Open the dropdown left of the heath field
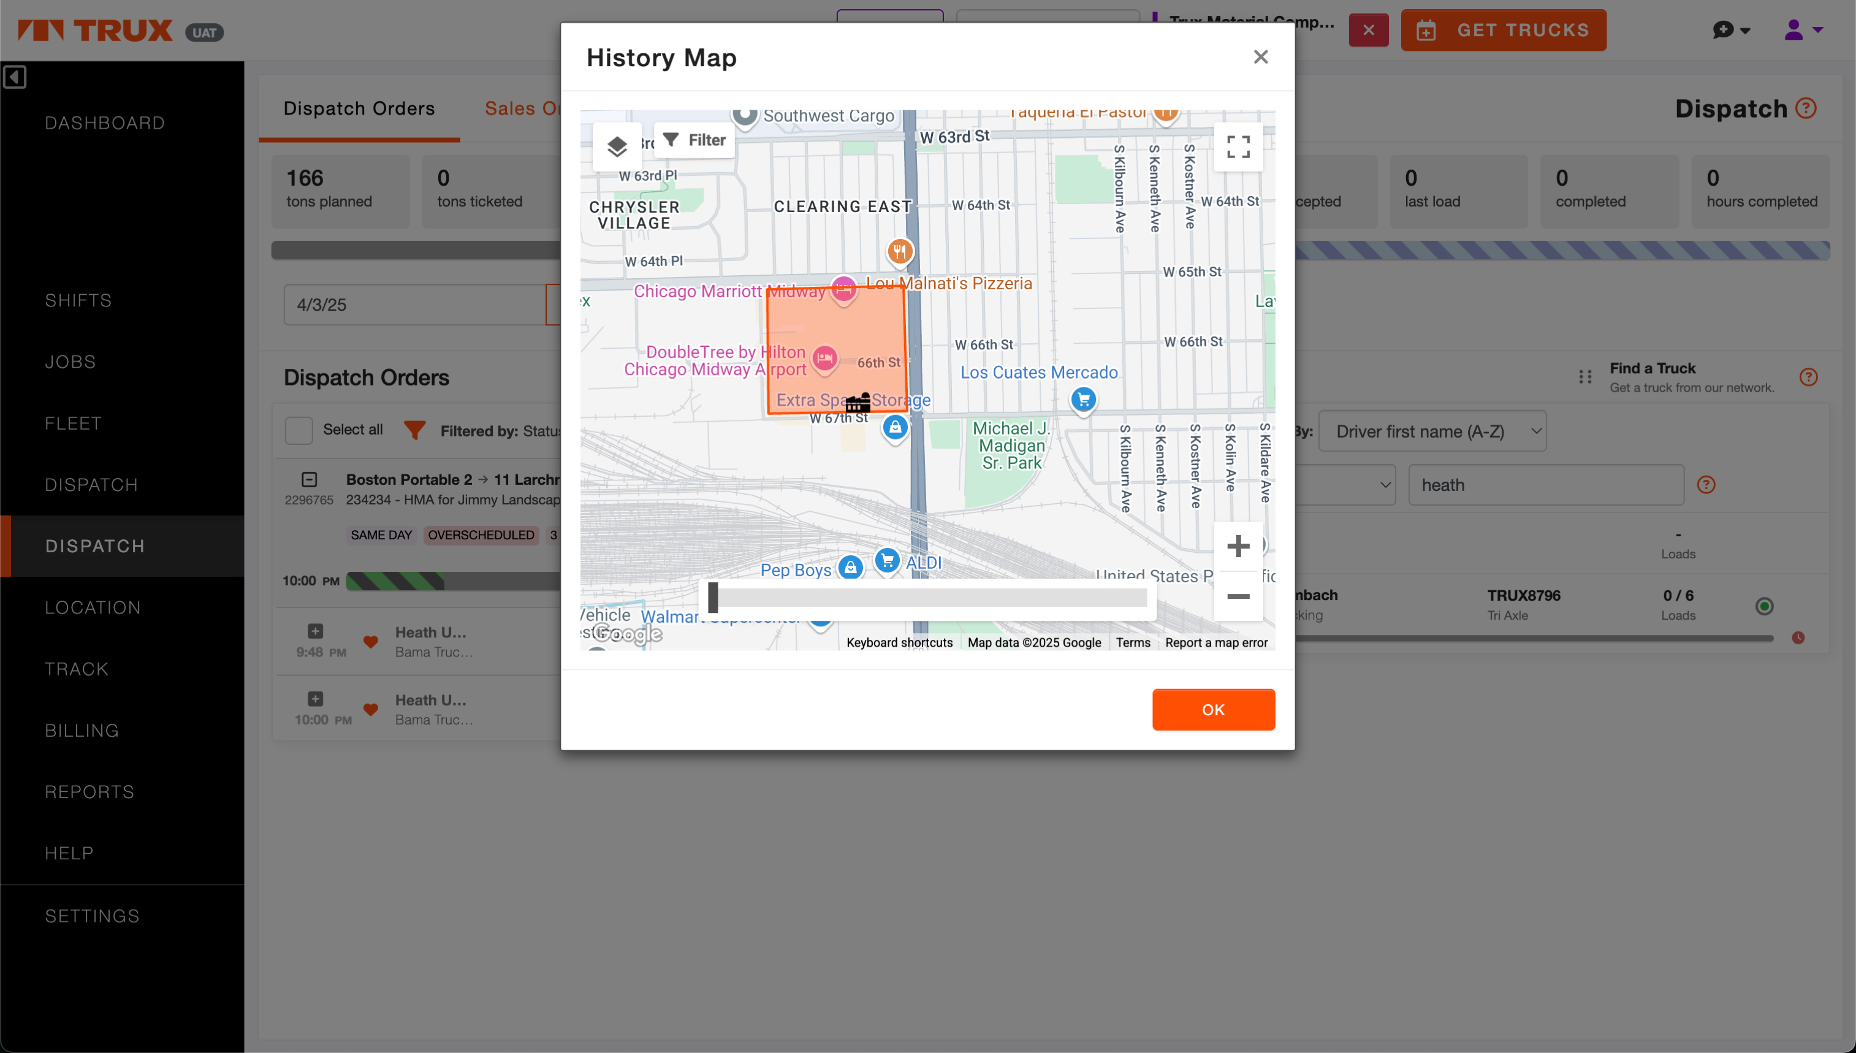The height and width of the screenshot is (1053, 1856). [x=1345, y=485]
